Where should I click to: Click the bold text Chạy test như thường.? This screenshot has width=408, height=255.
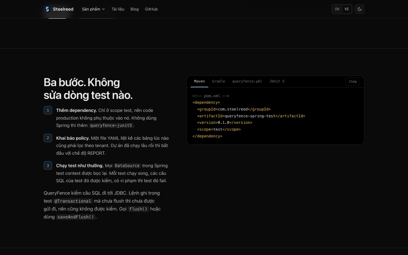[x=80, y=166]
